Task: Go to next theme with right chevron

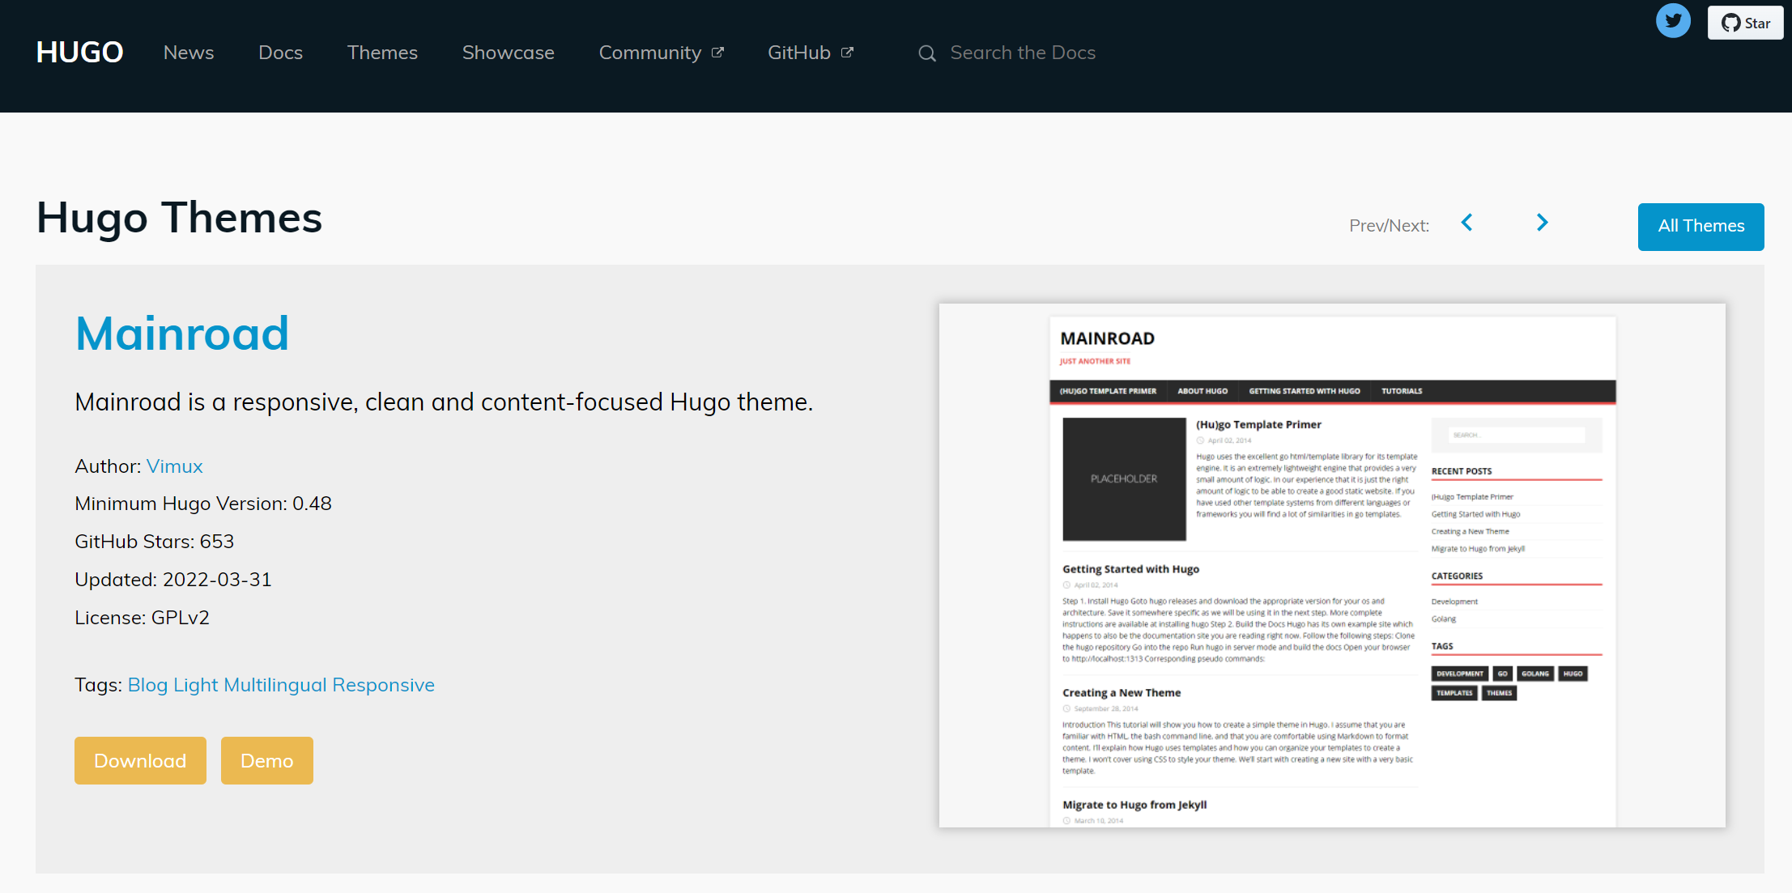Action: pyautogui.click(x=1542, y=223)
